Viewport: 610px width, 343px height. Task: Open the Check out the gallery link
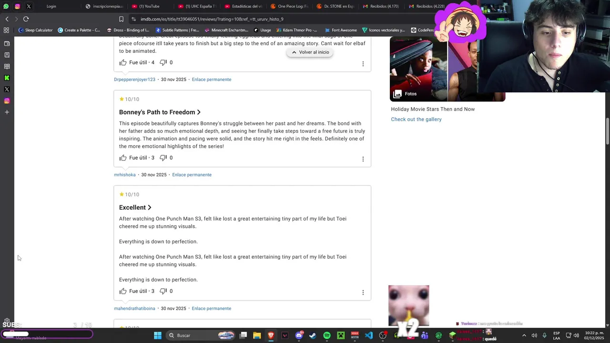coord(416,119)
